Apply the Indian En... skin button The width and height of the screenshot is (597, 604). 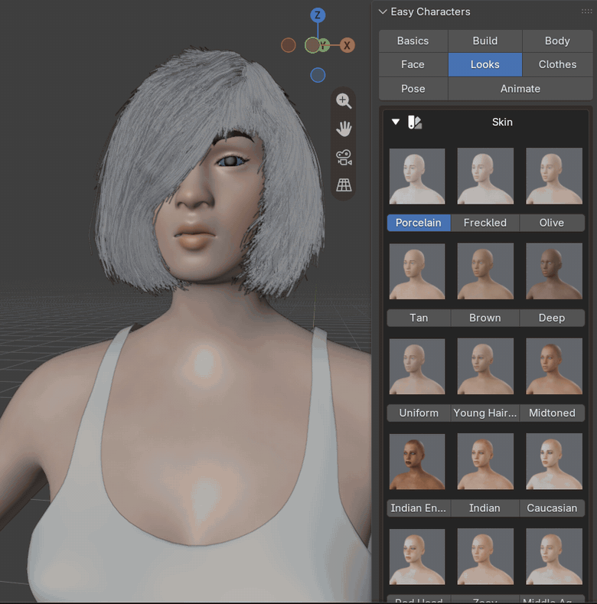point(419,508)
